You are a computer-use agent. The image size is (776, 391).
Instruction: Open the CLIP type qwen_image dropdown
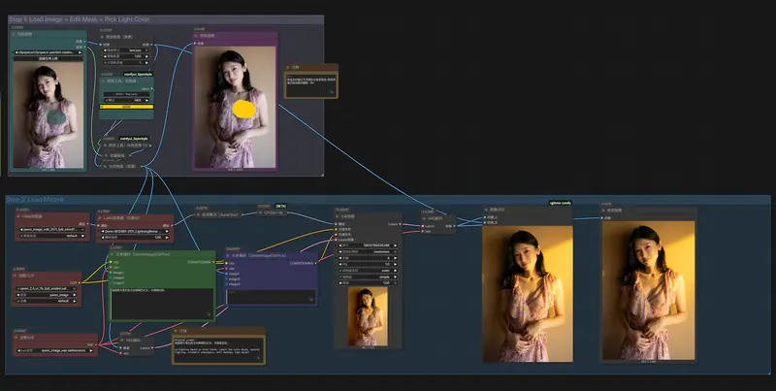pos(47,295)
